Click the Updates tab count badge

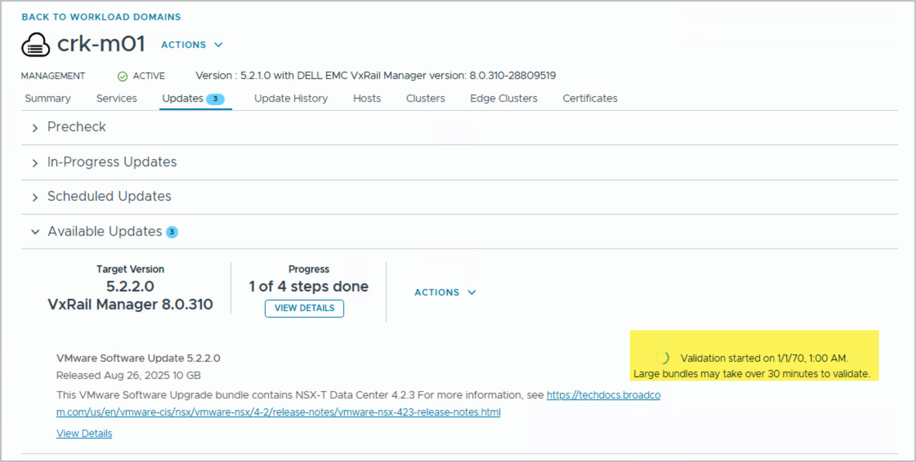coord(215,99)
